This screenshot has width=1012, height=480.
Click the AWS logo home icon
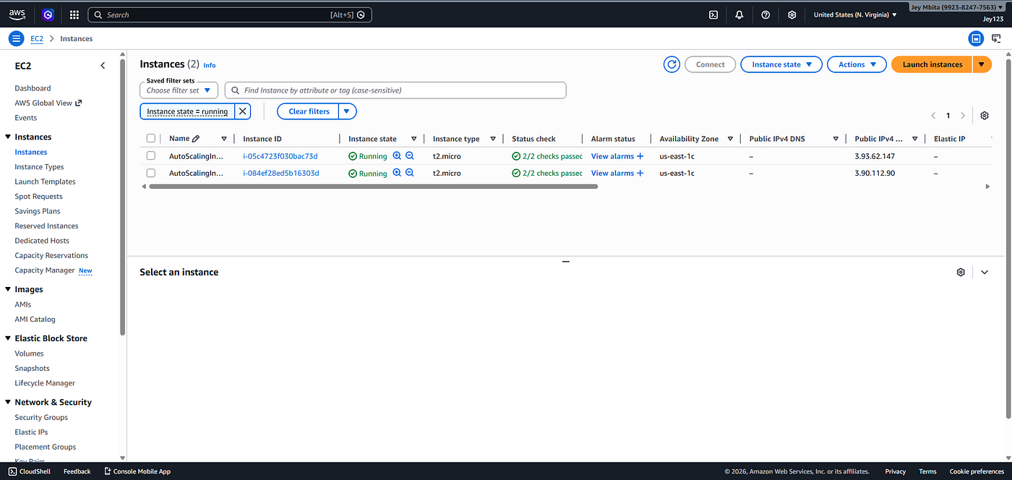[17, 14]
